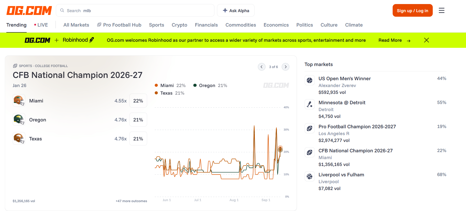Screen dimensions: 466x211
Task: Open the hamburger menu
Action: tap(442, 10)
